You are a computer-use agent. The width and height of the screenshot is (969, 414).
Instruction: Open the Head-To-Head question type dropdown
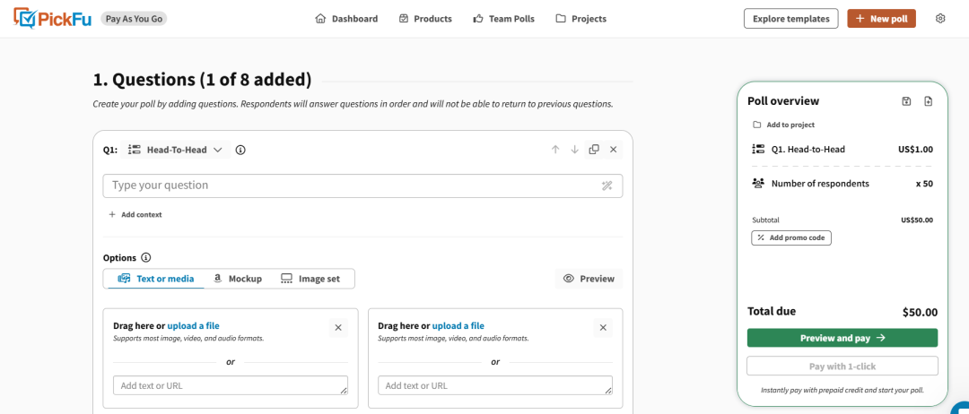(176, 150)
